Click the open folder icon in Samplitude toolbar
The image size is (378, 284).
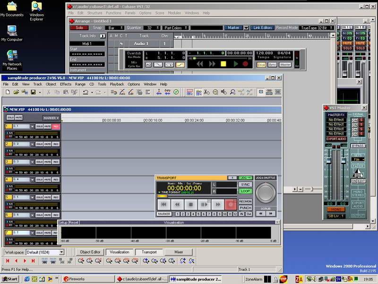coord(16,92)
